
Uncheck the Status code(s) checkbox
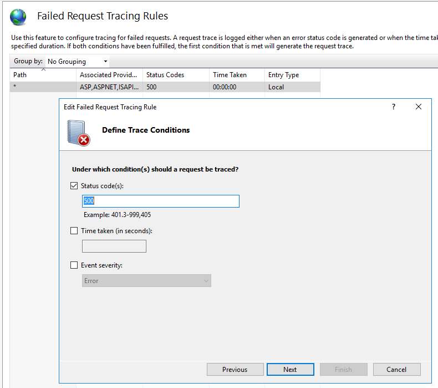(74, 186)
